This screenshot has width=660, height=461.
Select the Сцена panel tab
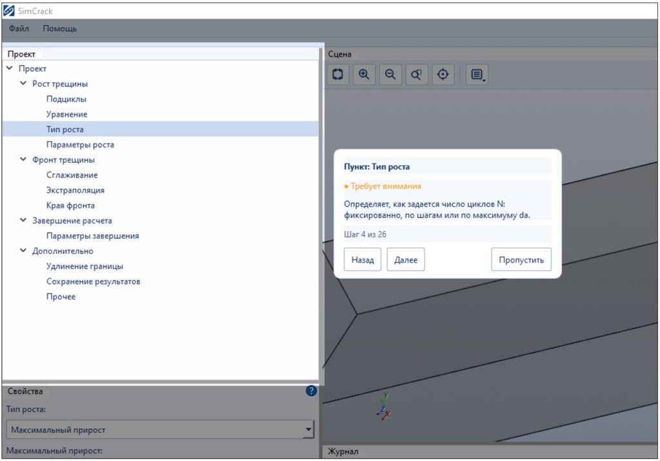pos(340,54)
